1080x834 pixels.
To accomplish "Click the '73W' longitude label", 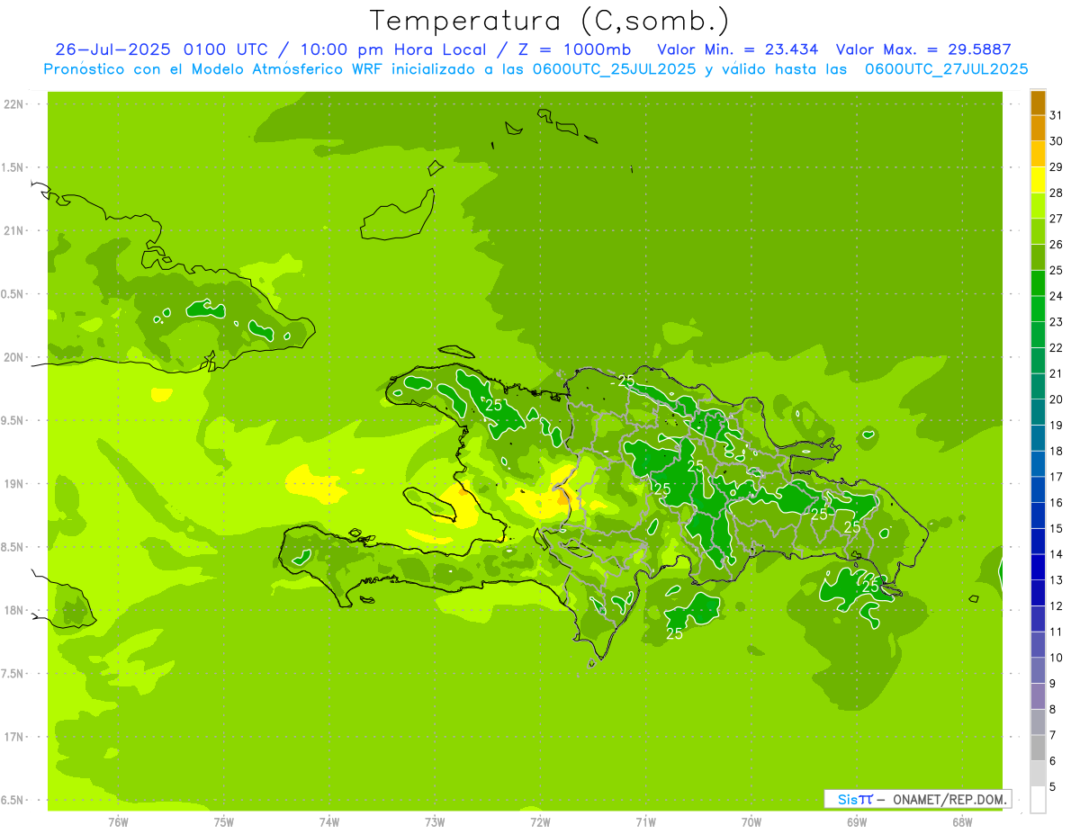I will click(x=435, y=822).
